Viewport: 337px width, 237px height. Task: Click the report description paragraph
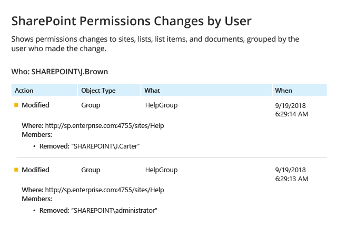[155, 44]
